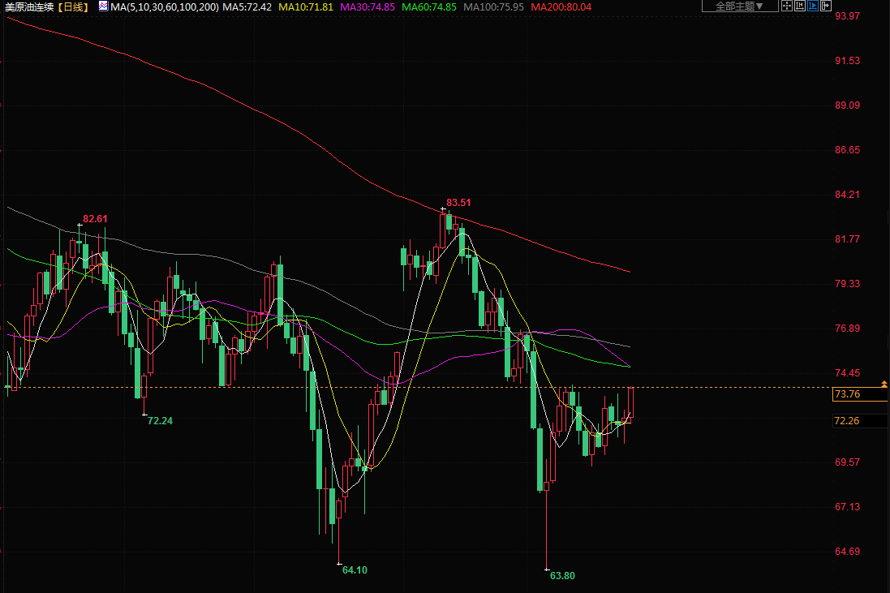Click the orange double-arrow price marker
The image size is (890, 593).
(884, 383)
